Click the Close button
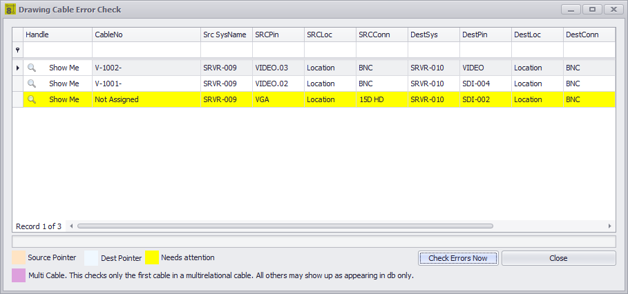Viewport: 628px width, 294px height. tap(558, 258)
